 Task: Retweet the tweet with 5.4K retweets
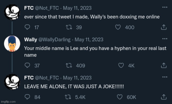click(x=68, y=97)
